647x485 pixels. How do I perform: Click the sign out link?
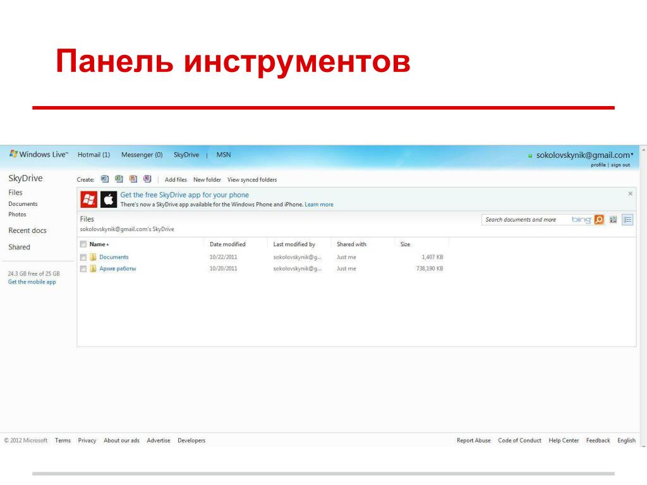point(620,165)
